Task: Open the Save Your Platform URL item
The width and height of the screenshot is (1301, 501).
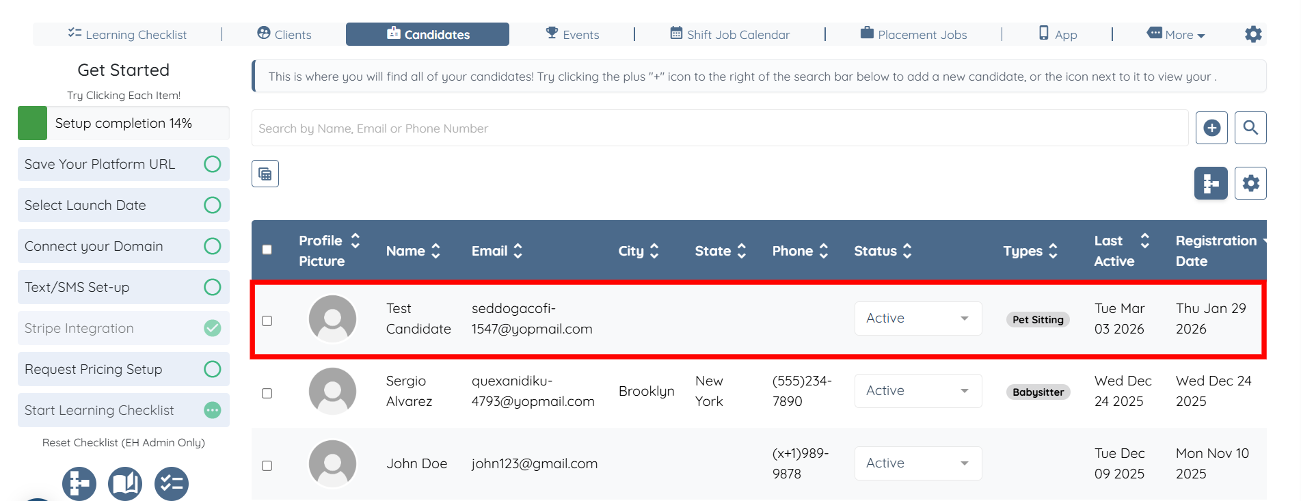Action: click(124, 164)
